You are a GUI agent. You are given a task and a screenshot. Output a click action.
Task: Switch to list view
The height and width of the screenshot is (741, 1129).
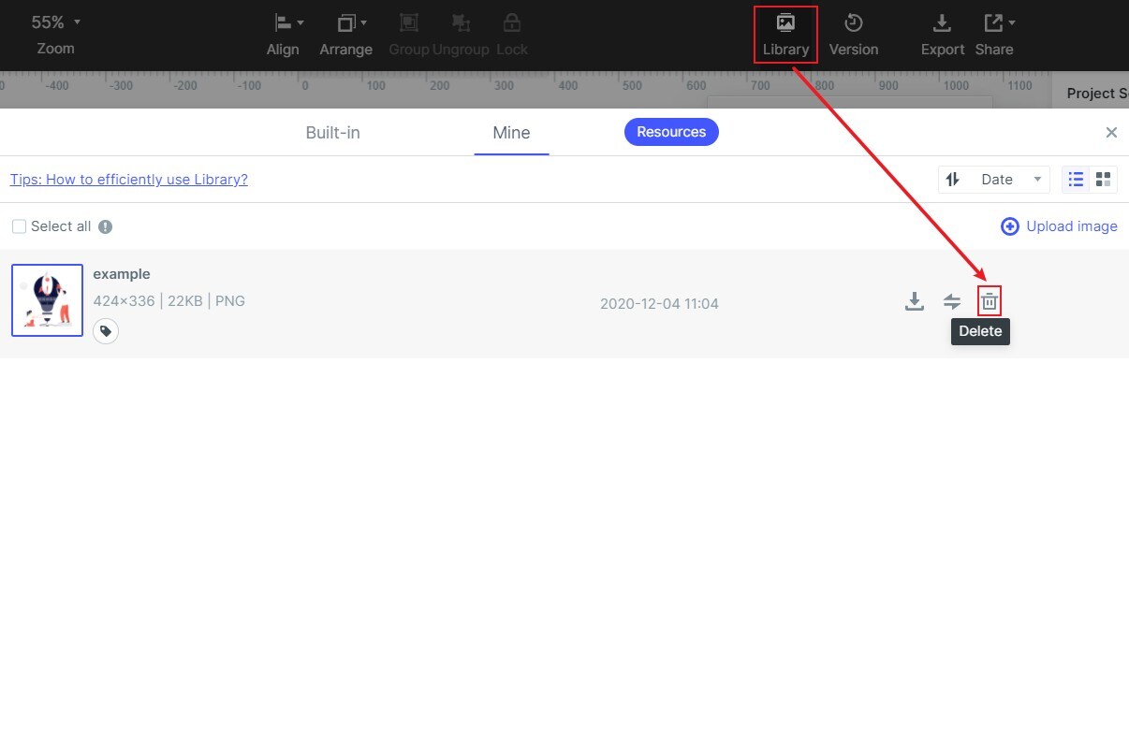[x=1077, y=180]
